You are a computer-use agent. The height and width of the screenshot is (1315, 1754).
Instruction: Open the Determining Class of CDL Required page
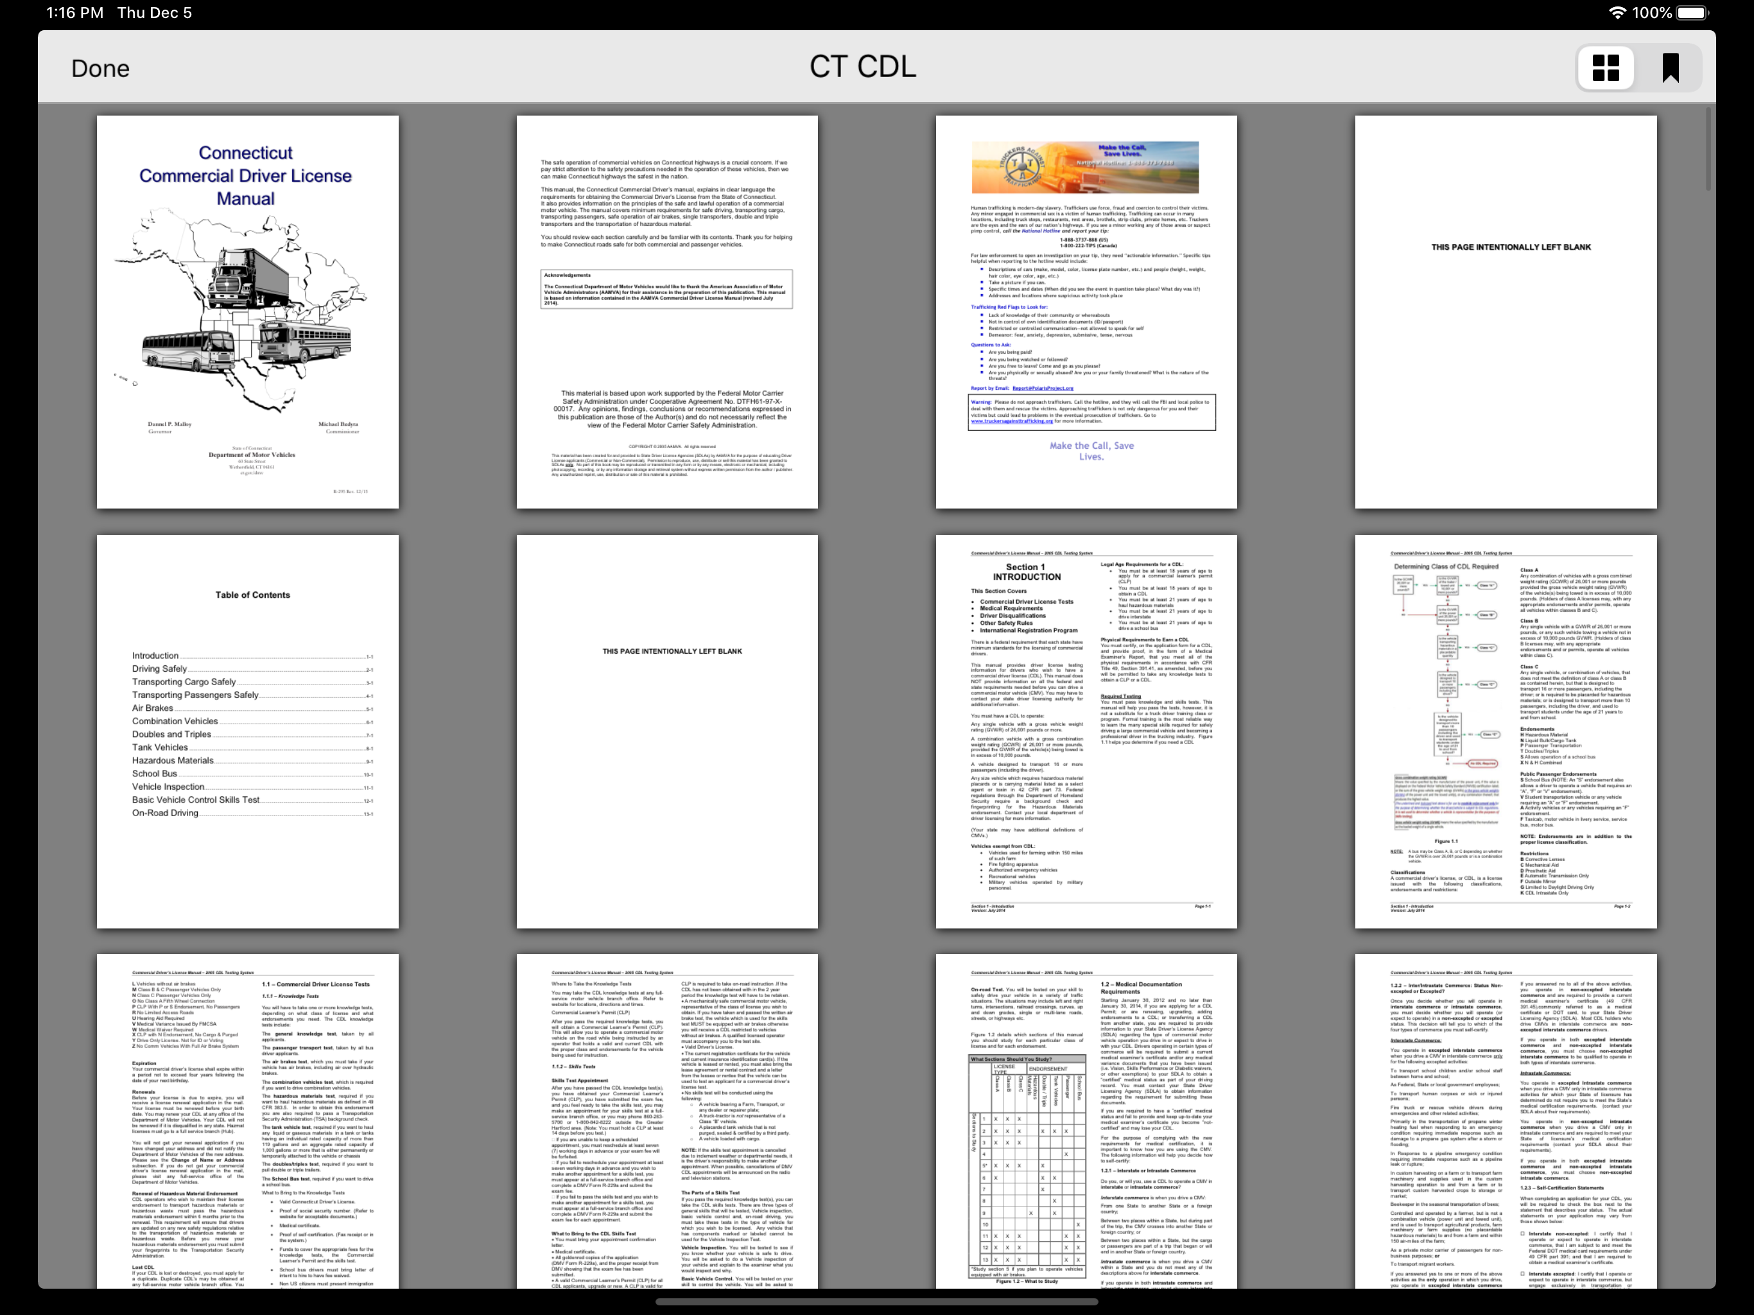click(x=1506, y=731)
